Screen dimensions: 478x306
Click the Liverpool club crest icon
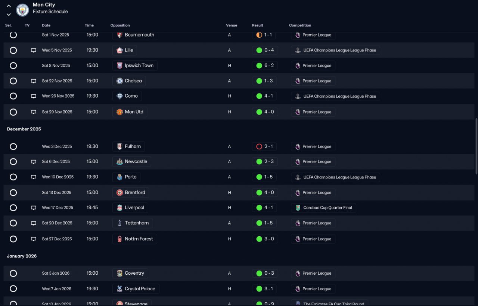click(x=119, y=208)
